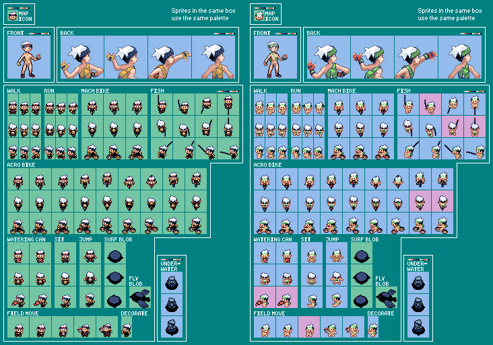Pick first BACK throw frame with yellow gloves
This screenshot has height=345, width=493.
82,56
